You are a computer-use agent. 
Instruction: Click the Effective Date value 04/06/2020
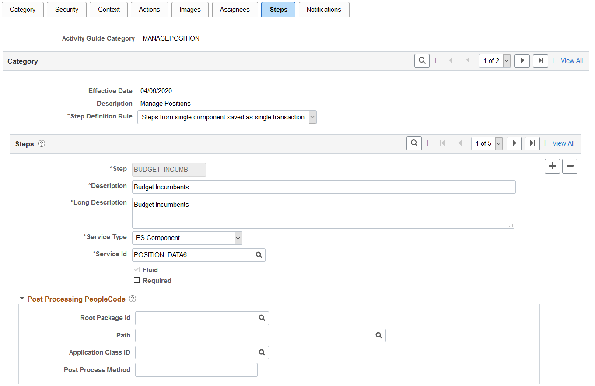click(156, 91)
